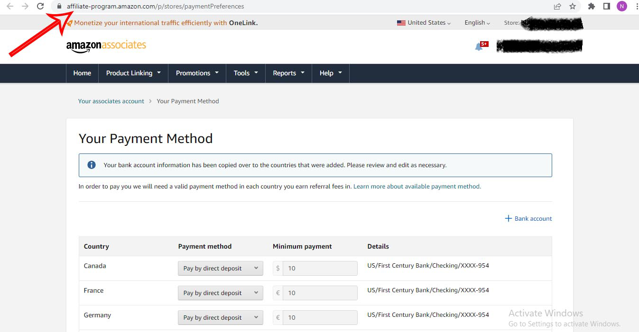Click France row bank details text

428,290
